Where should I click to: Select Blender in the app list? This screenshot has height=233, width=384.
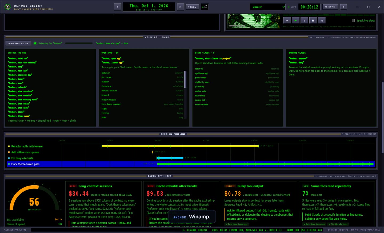click(142, 82)
